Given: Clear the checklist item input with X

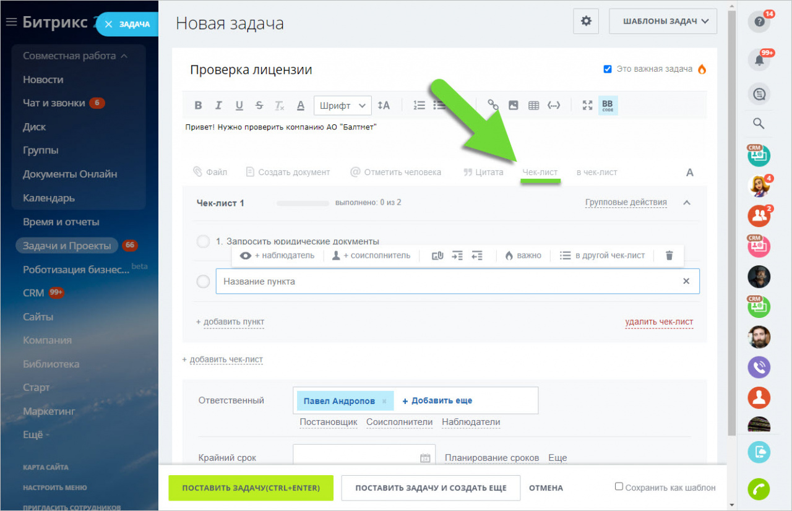Looking at the screenshot, I should coord(686,281).
